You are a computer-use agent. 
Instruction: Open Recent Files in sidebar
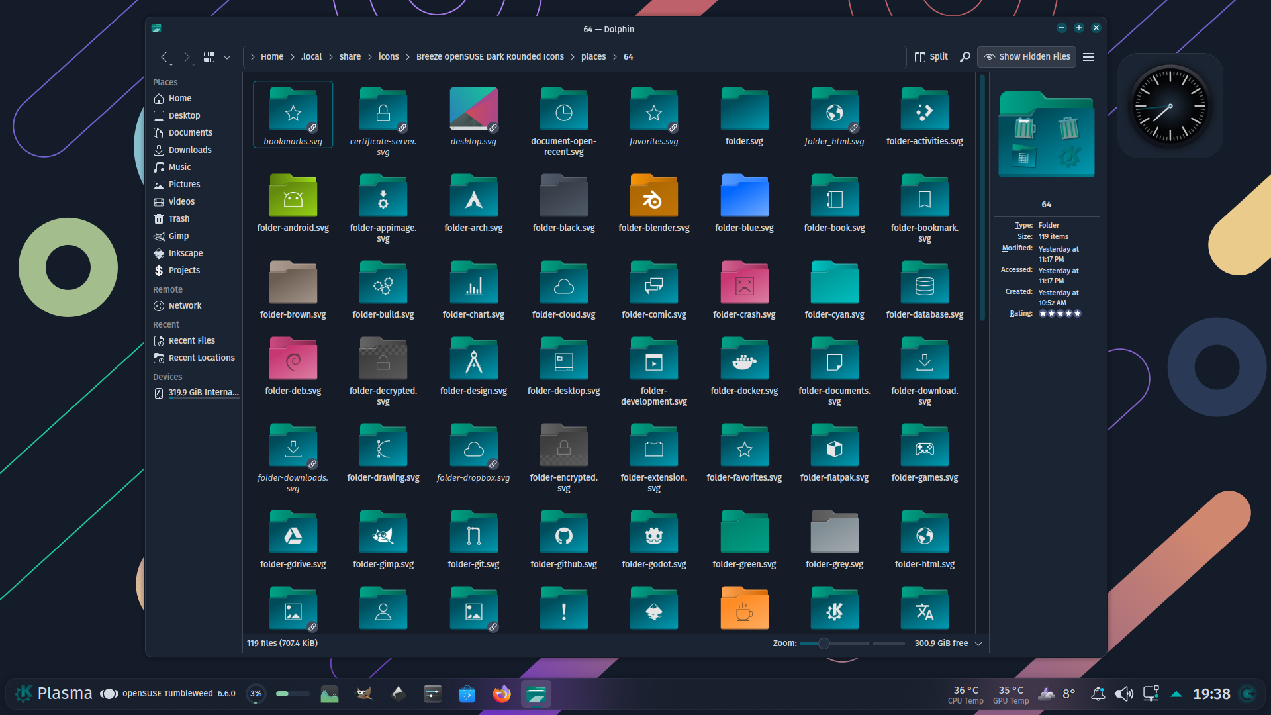pos(193,340)
